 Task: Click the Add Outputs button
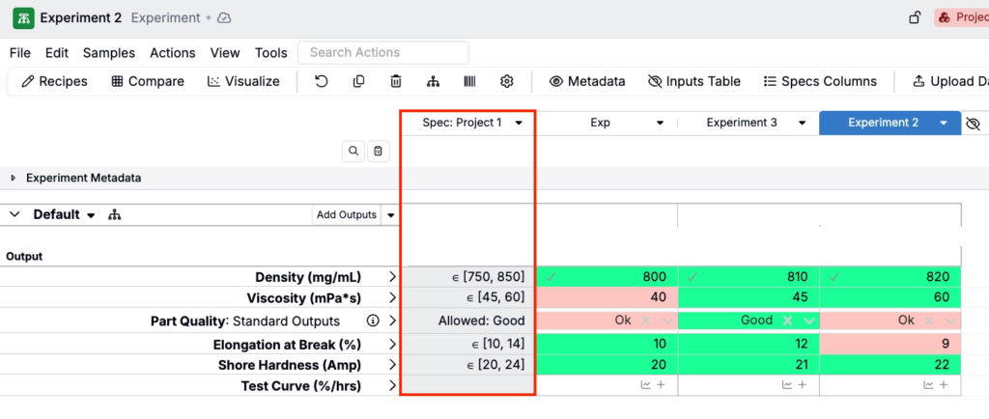point(346,215)
